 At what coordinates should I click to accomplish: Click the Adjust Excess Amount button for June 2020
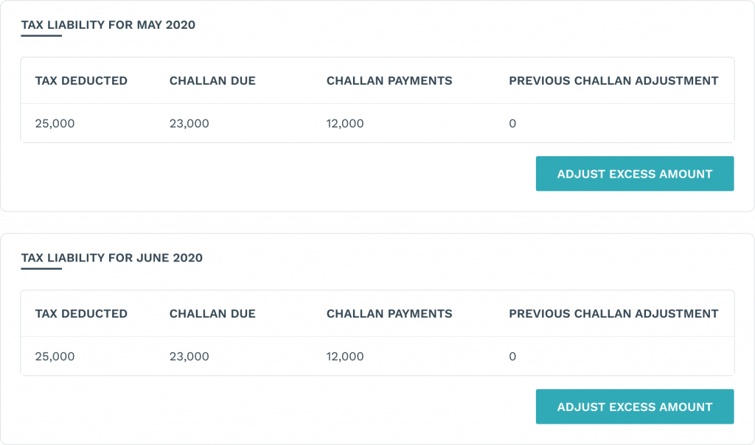634,407
